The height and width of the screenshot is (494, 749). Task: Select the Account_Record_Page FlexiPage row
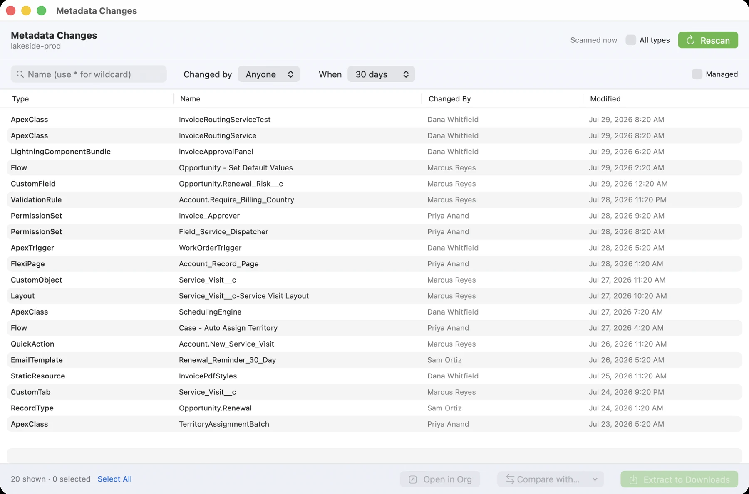(374, 264)
